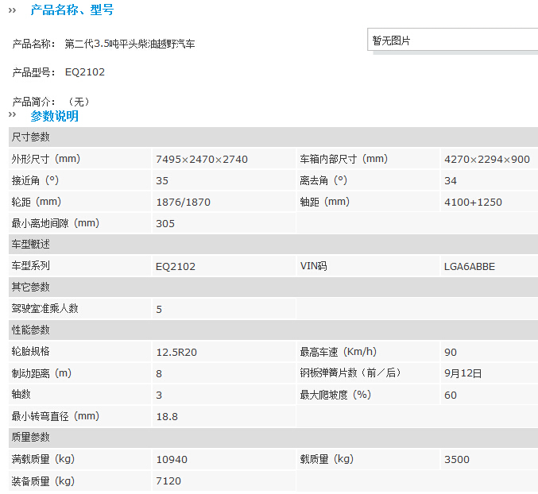
Task: Click the 车型概述 group header row
Action: tap(273, 244)
